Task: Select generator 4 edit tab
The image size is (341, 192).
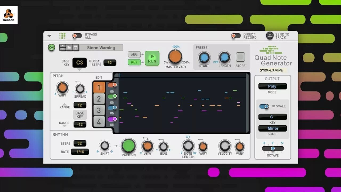Action: coord(99,122)
